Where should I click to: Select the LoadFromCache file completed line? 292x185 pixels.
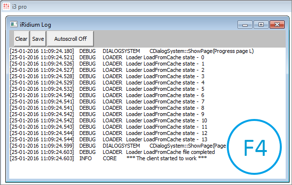[112, 152]
